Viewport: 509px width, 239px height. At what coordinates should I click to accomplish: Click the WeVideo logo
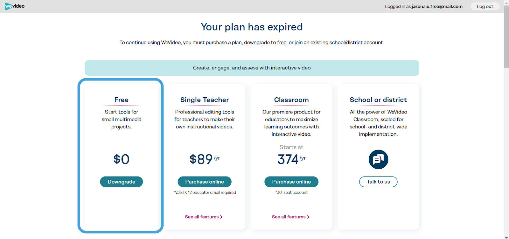coord(15,6)
